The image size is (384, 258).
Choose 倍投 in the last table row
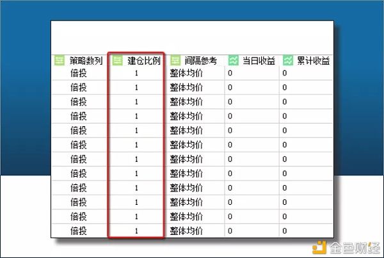(79, 230)
